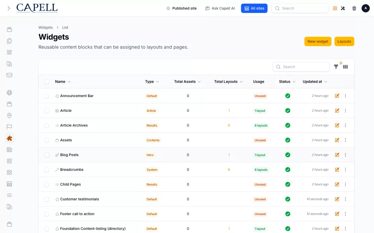Open the Foundation Content-listing (directory) widget
Viewport: 374px width, 233px height.
click(93, 228)
